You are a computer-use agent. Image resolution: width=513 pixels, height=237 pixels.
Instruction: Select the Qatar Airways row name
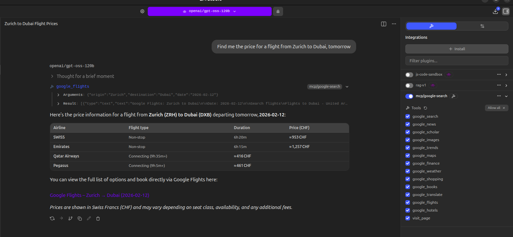point(66,156)
